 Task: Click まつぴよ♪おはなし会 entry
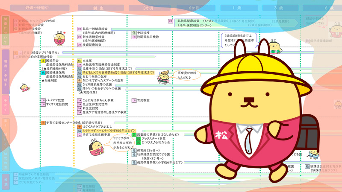(x=156, y=143)
